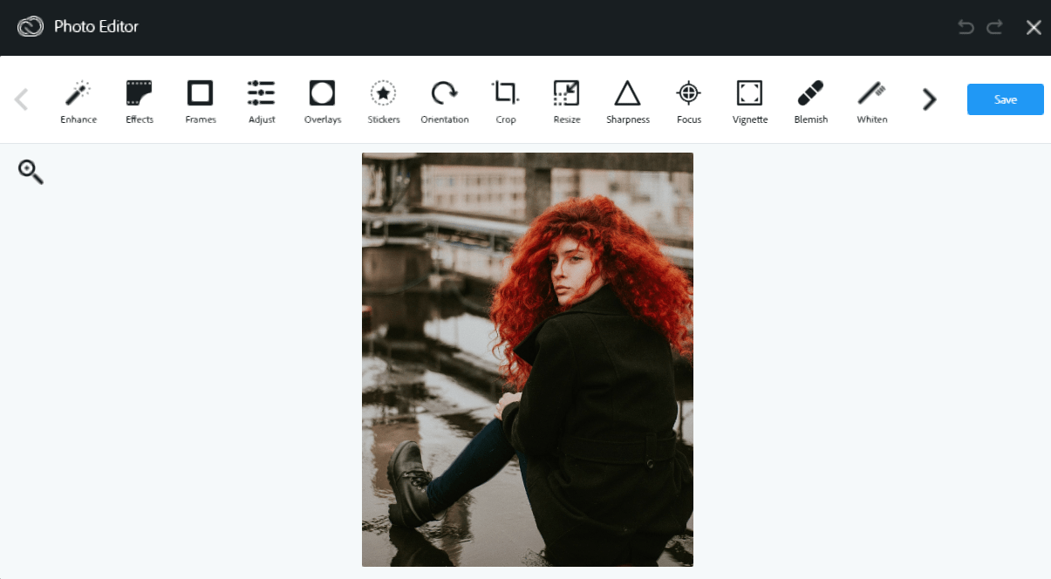Image resolution: width=1051 pixels, height=579 pixels.
Task: Choose the Orientation tool
Action: (444, 99)
